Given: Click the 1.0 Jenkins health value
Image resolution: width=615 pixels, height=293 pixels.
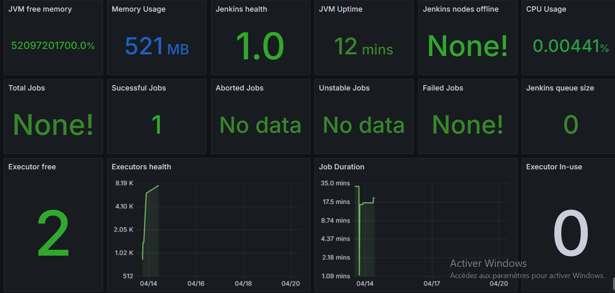Looking at the screenshot, I should tap(260, 46).
